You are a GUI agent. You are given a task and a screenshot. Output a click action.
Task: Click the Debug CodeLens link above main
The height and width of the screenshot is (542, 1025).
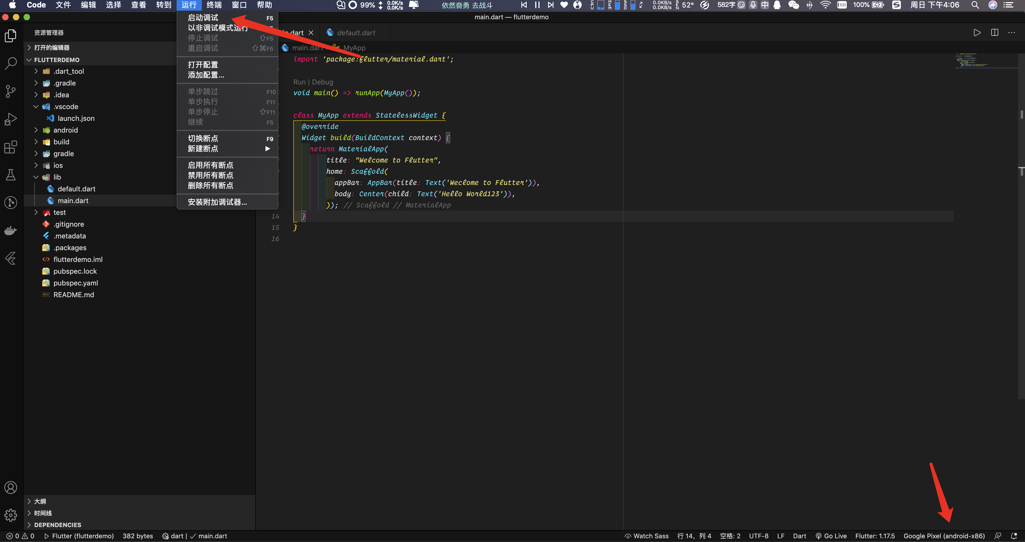point(322,82)
